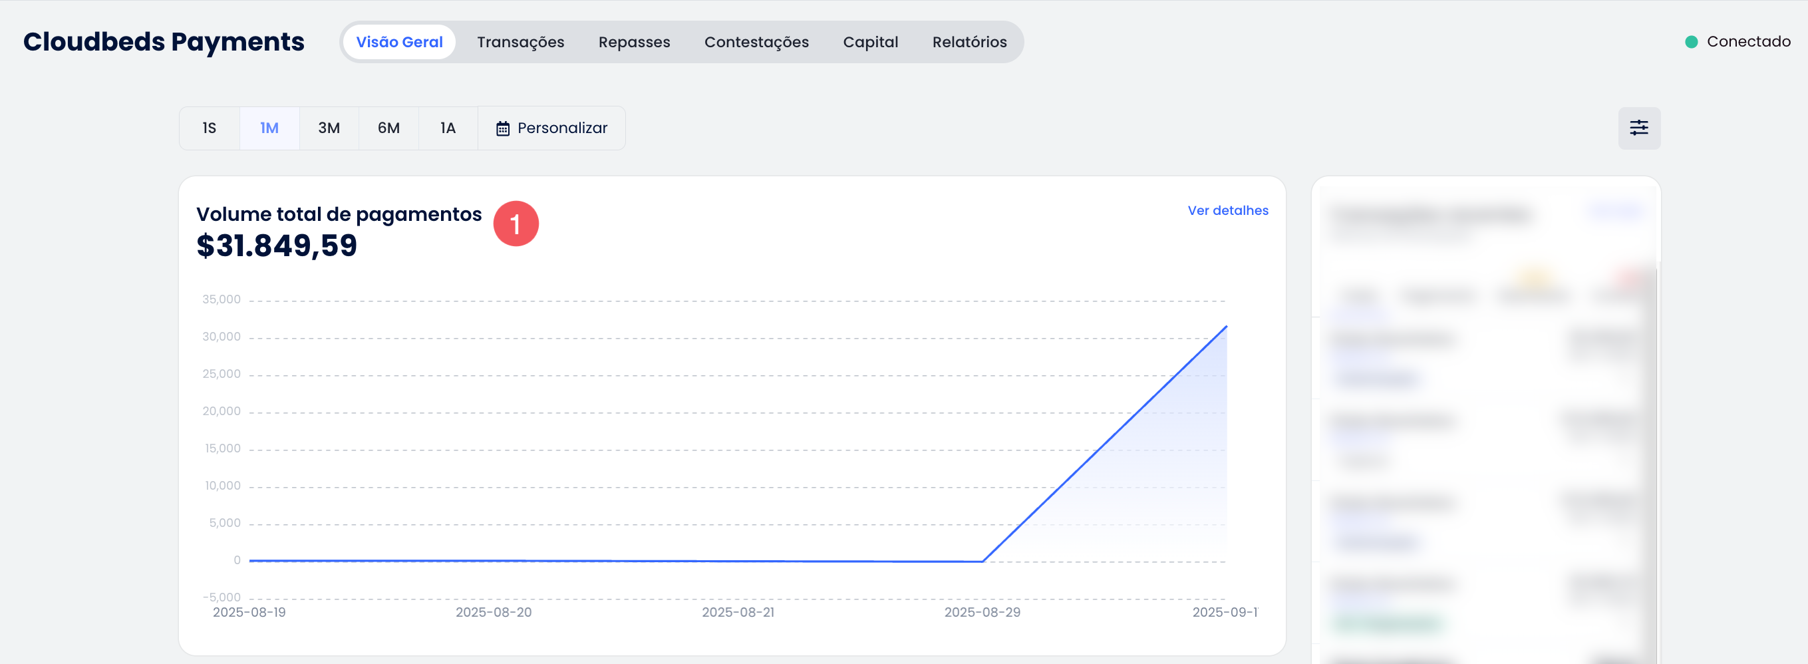This screenshot has width=1808, height=664.
Task: Open the filter settings sliders icon
Action: pyautogui.click(x=1639, y=128)
